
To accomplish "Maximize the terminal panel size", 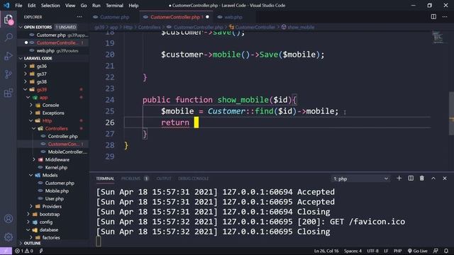I will (x=433, y=178).
